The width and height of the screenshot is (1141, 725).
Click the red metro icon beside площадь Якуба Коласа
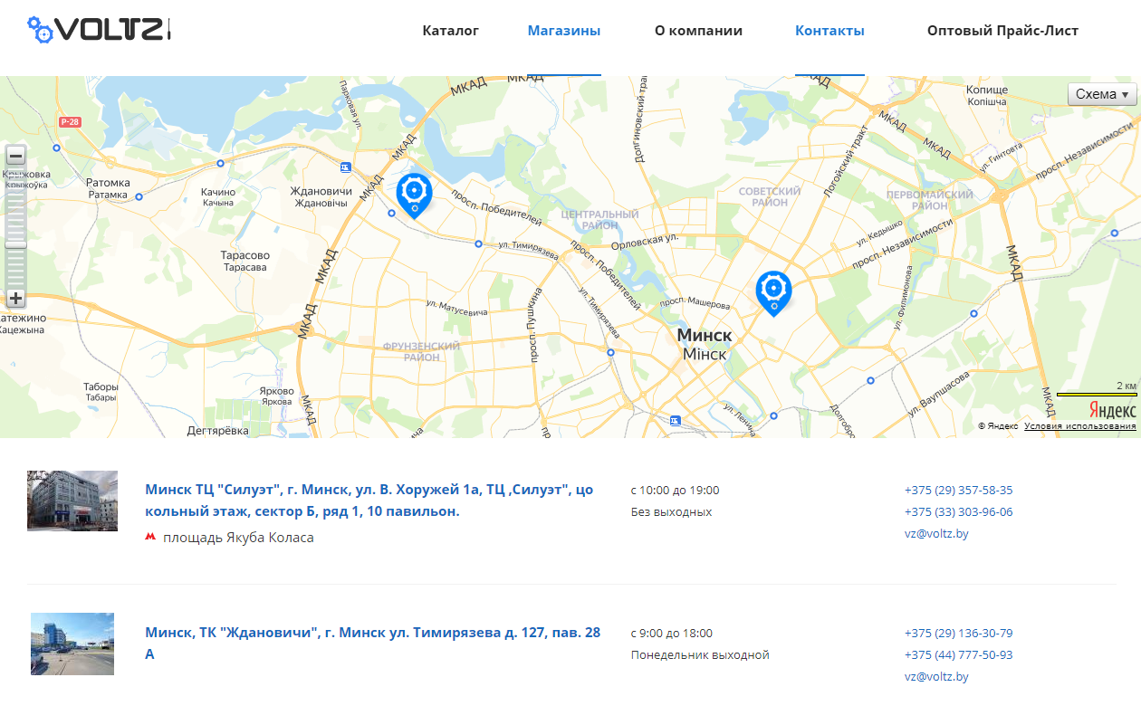pyautogui.click(x=150, y=538)
